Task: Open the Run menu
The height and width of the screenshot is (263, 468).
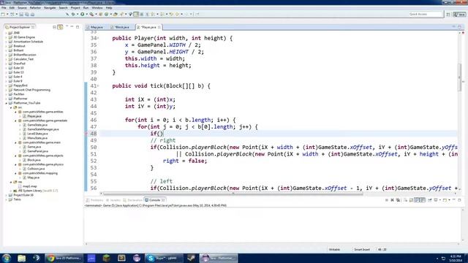Action: [x=86, y=8]
